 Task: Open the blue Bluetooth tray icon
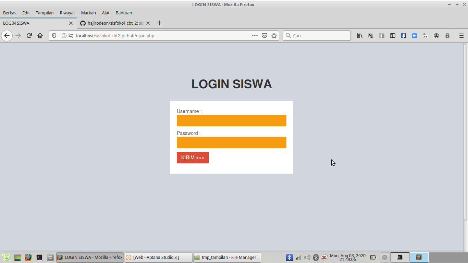pos(290,258)
